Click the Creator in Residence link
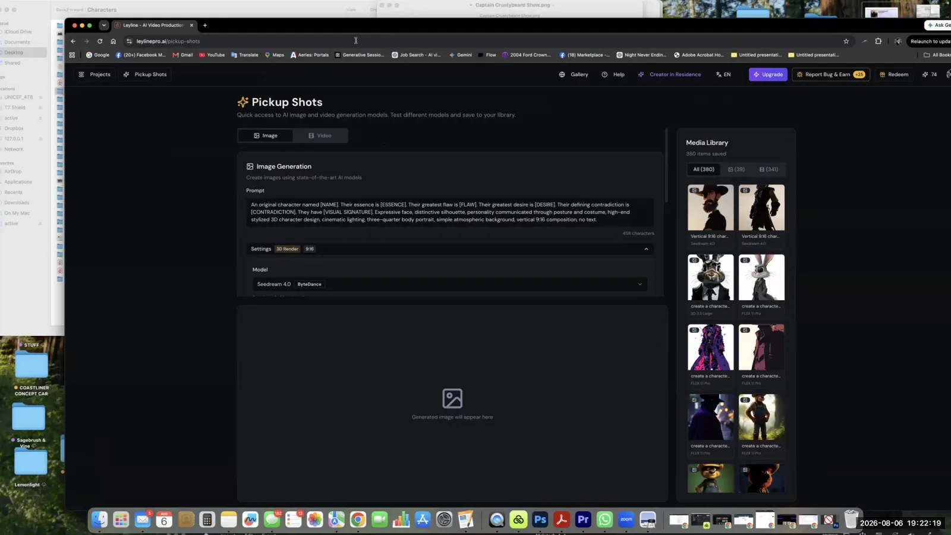 coord(669,74)
